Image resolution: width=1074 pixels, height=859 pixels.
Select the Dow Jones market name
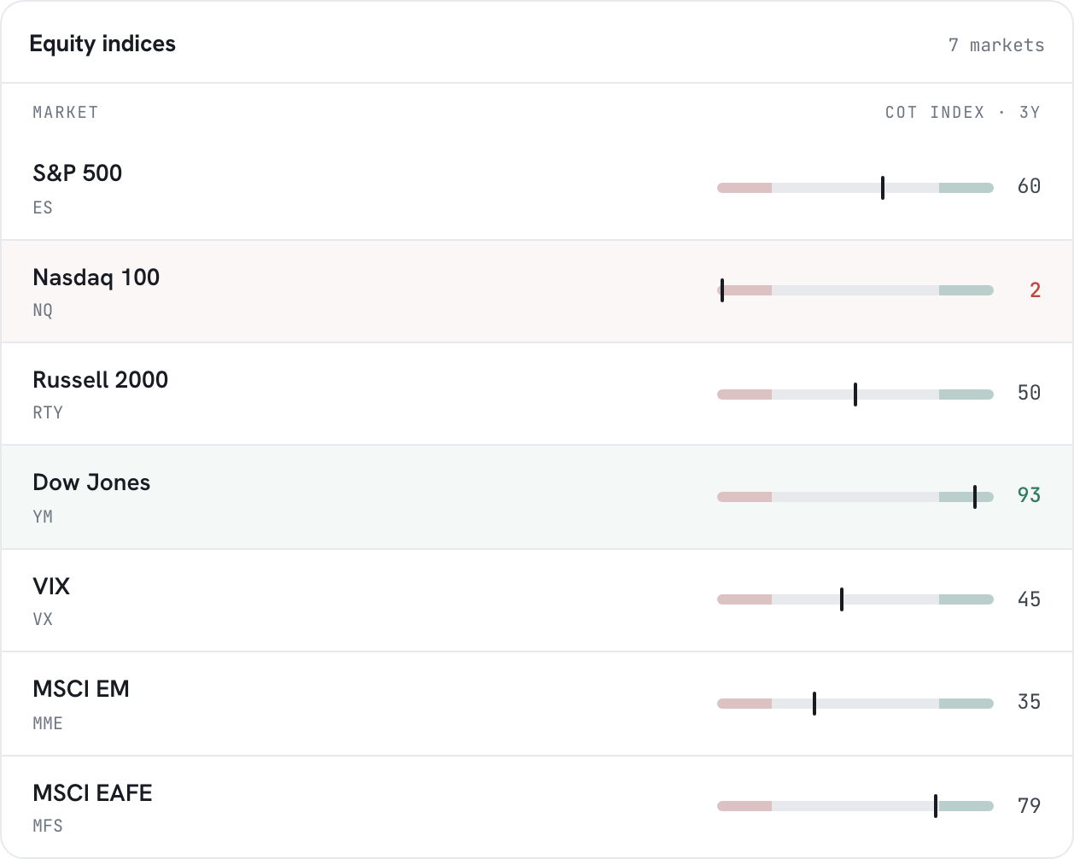pyautogui.click(x=91, y=482)
